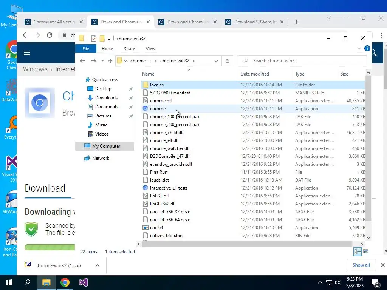387x290 pixels.
Task: Open Chrome tab search dropdown
Action: point(328,18)
